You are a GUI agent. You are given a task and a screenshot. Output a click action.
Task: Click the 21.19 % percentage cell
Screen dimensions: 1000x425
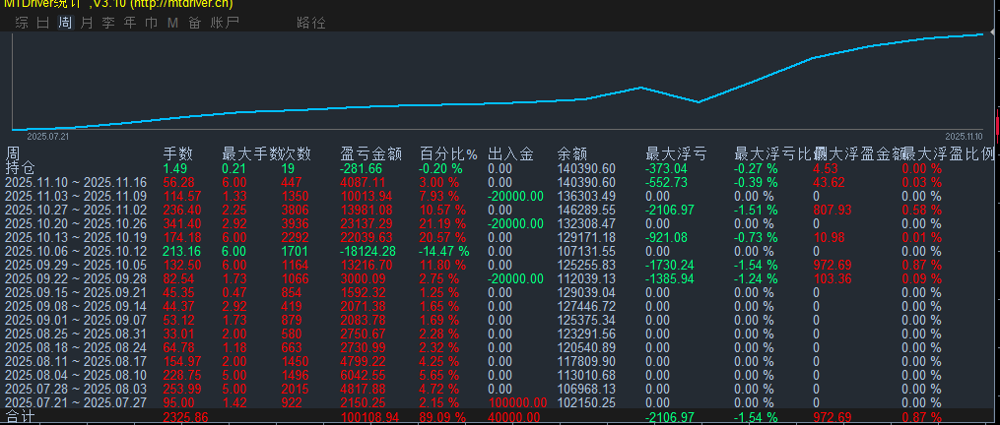(442, 223)
